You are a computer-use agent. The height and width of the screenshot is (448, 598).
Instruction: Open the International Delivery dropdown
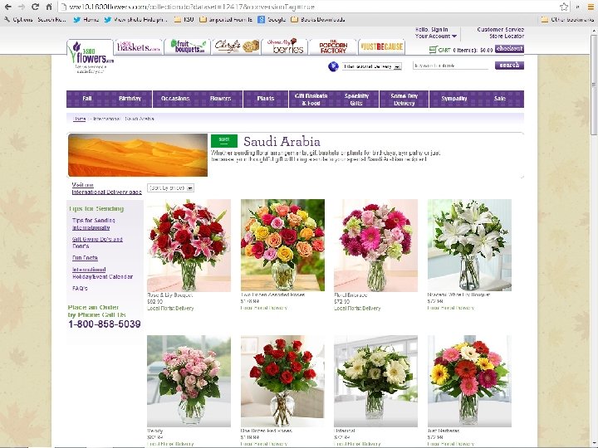click(x=371, y=66)
